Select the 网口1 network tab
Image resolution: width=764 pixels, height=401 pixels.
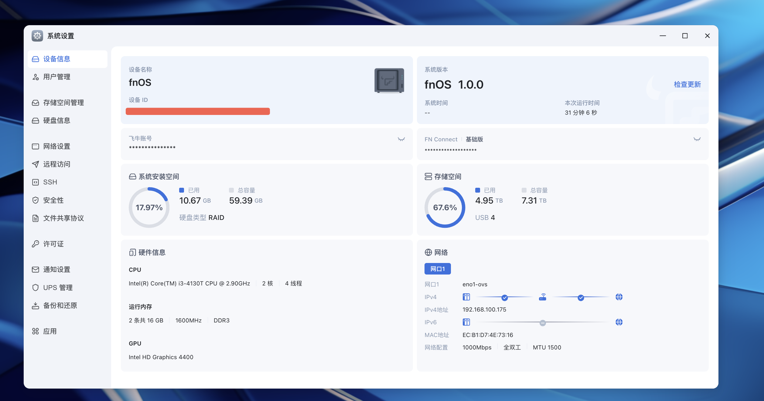tap(437, 269)
